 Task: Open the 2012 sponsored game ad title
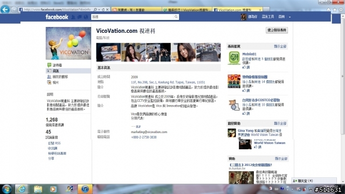click(250, 165)
